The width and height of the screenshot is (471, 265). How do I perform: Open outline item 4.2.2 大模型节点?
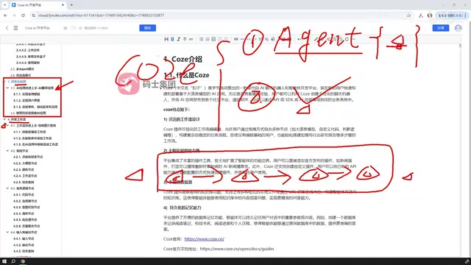click(25, 163)
